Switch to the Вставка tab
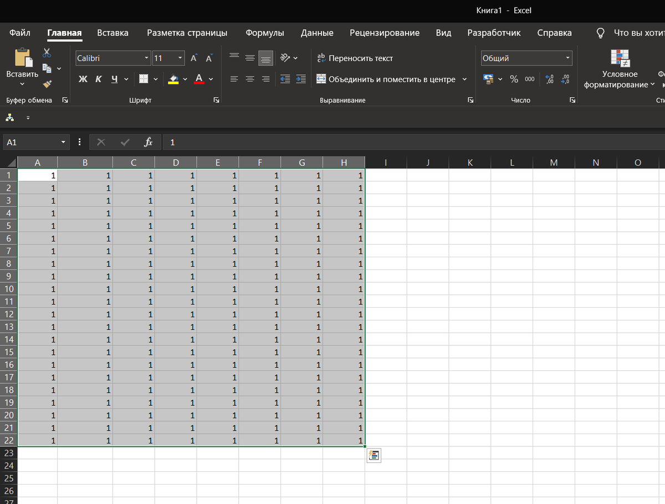This screenshot has height=504, width=665. (x=112, y=33)
